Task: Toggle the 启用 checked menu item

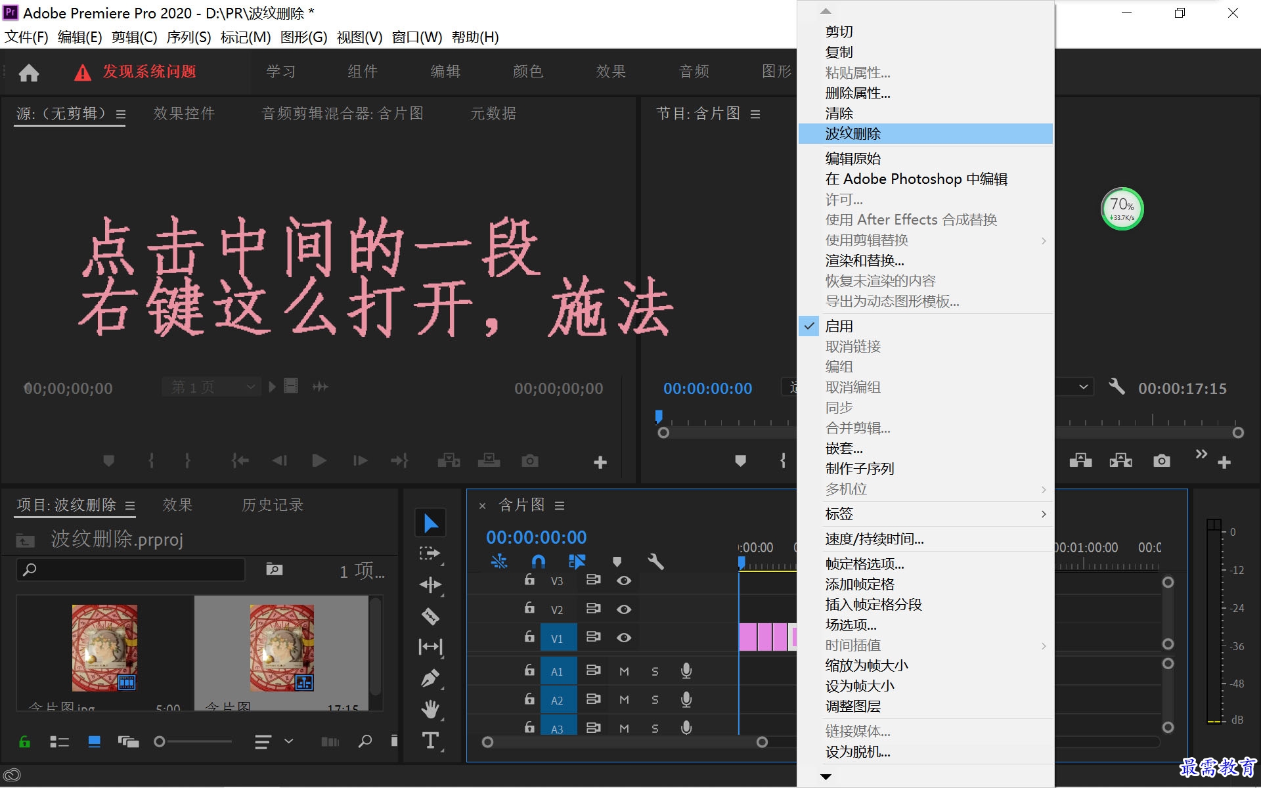Action: [925, 326]
